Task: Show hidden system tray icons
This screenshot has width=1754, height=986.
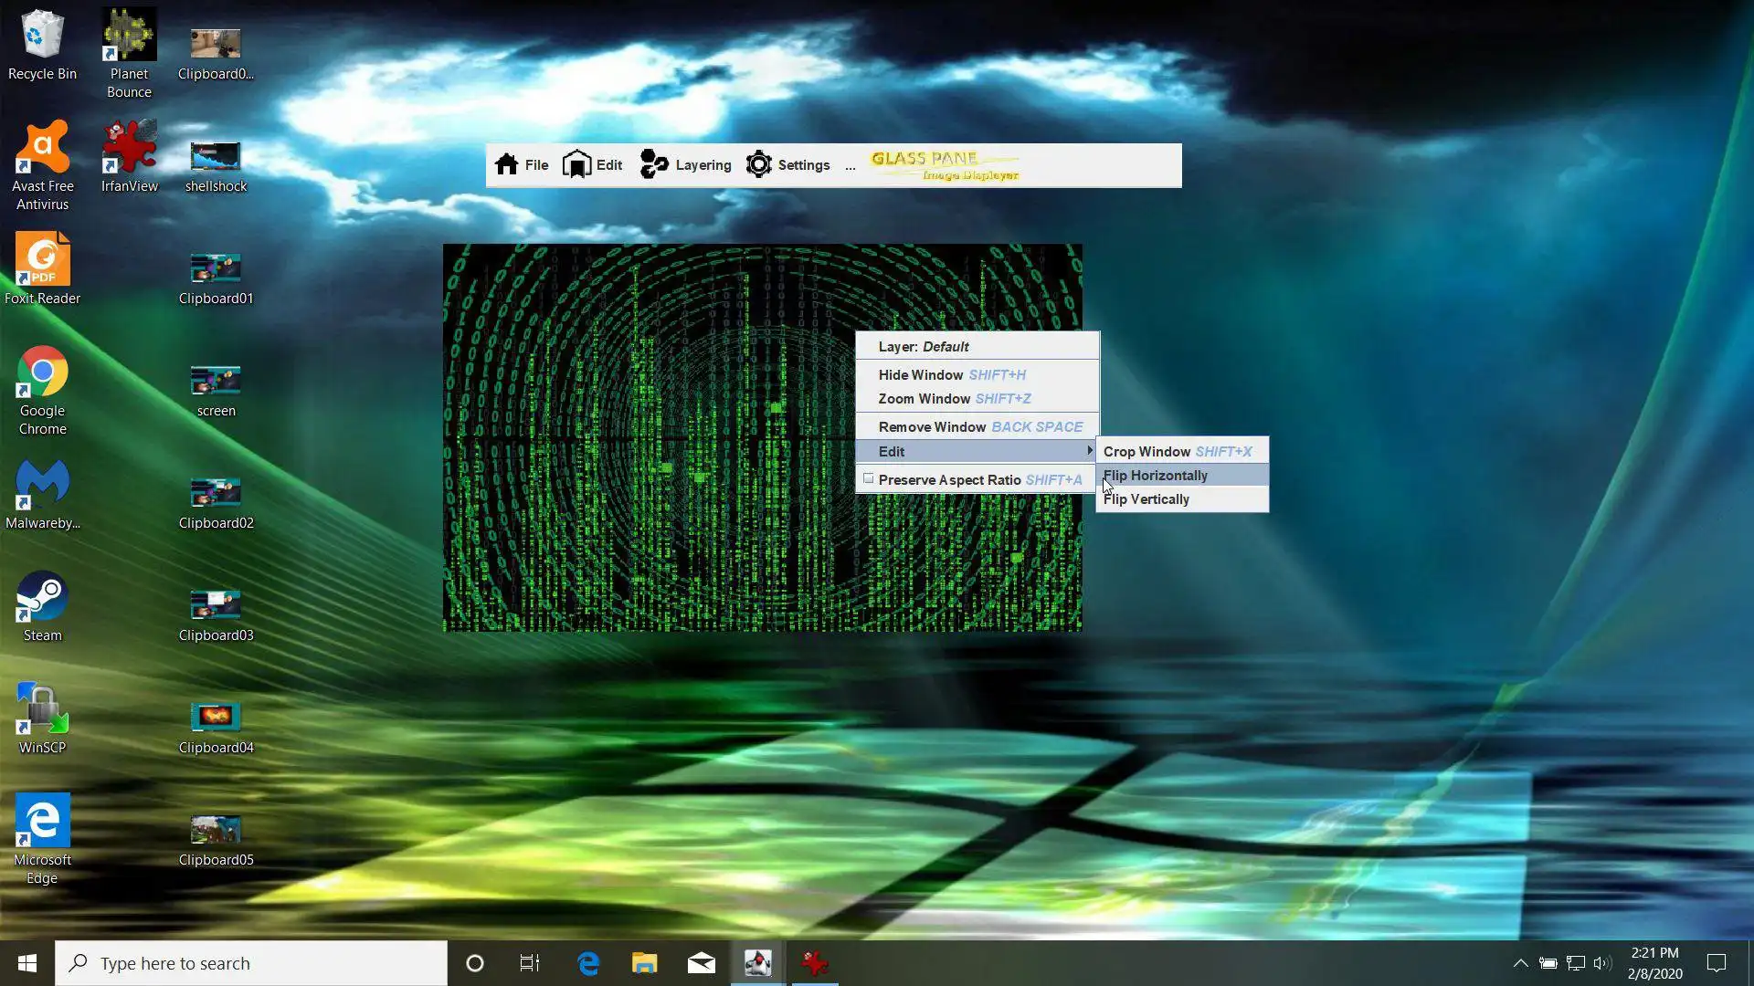Action: click(1520, 963)
